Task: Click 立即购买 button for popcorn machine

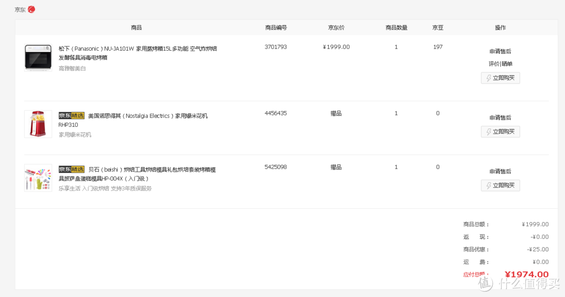Action: coord(500,132)
